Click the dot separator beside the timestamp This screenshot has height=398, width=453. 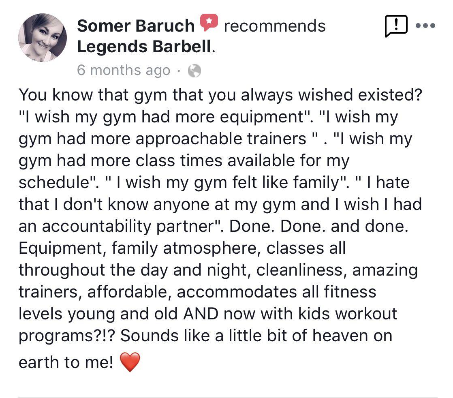180,70
